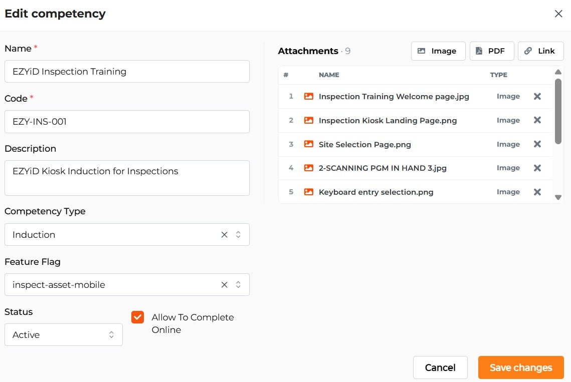The image size is (571, 382).
Task: Click image icon of Keyboard entry selection.png
Action: pos(308,192)
